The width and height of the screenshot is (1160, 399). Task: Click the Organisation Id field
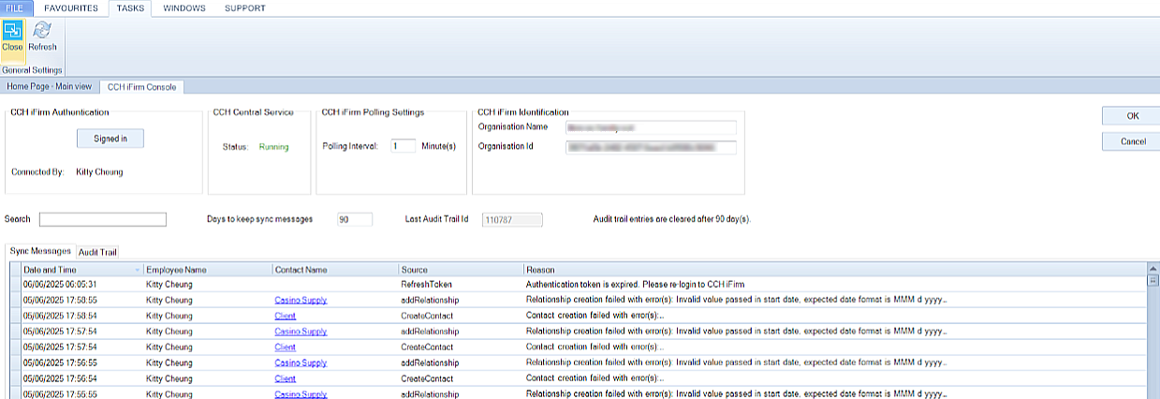pos(651,147)
